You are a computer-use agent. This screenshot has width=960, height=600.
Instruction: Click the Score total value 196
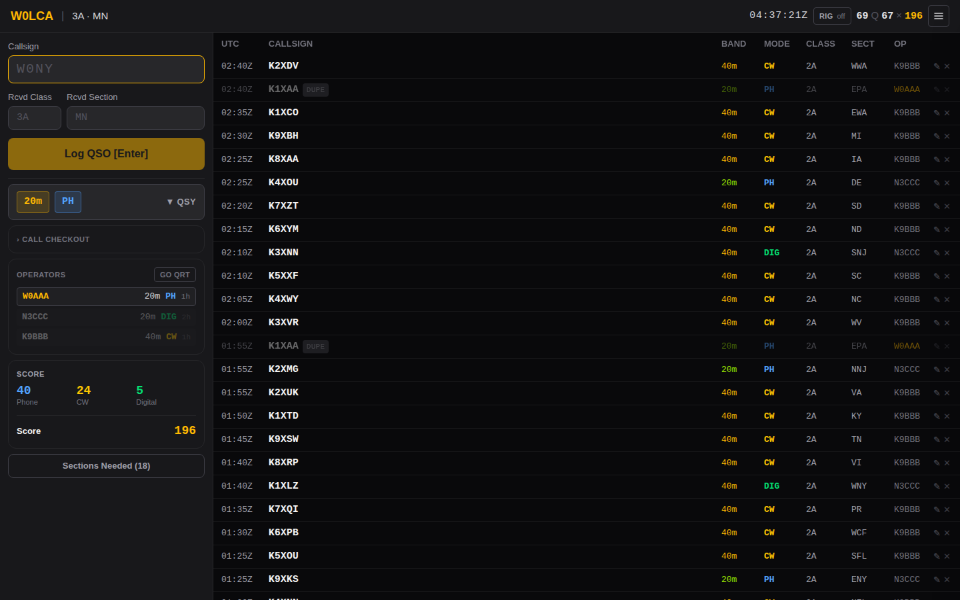pyautogui.click(x=185, y=431)
